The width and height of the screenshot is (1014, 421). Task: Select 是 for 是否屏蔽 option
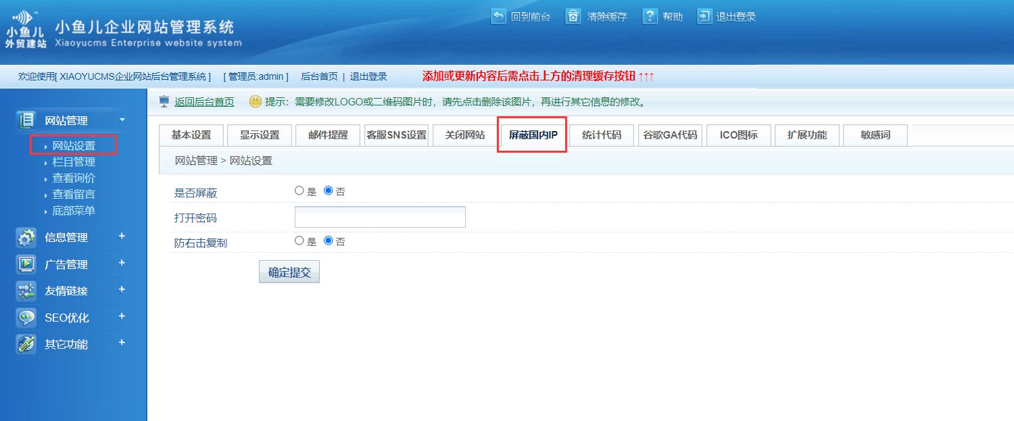(299, 191)
